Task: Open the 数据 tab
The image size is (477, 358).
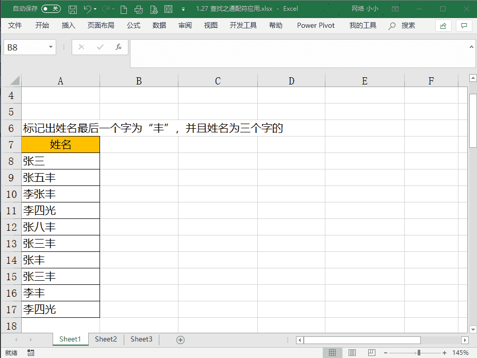Action: click(159, 26)
